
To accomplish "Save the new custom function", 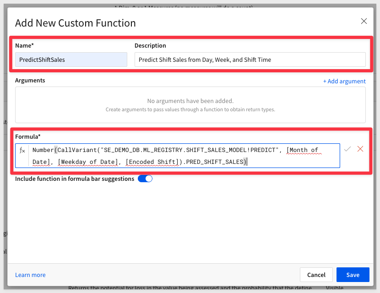I will [x=353, y=275].
